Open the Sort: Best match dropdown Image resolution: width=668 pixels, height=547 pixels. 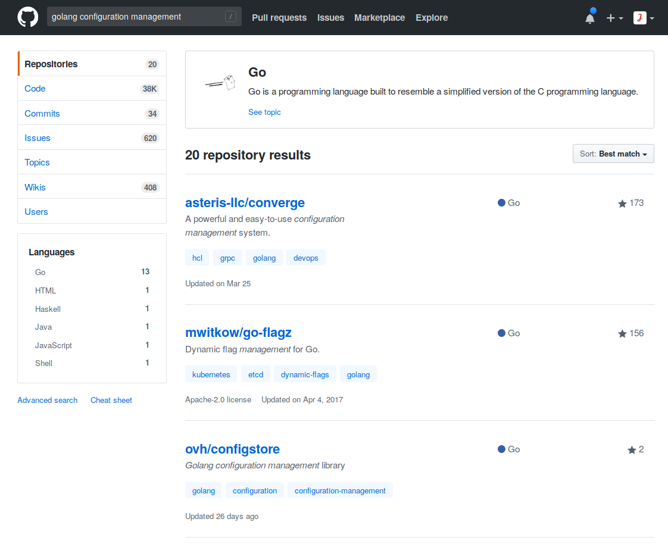tap(613, 154)
